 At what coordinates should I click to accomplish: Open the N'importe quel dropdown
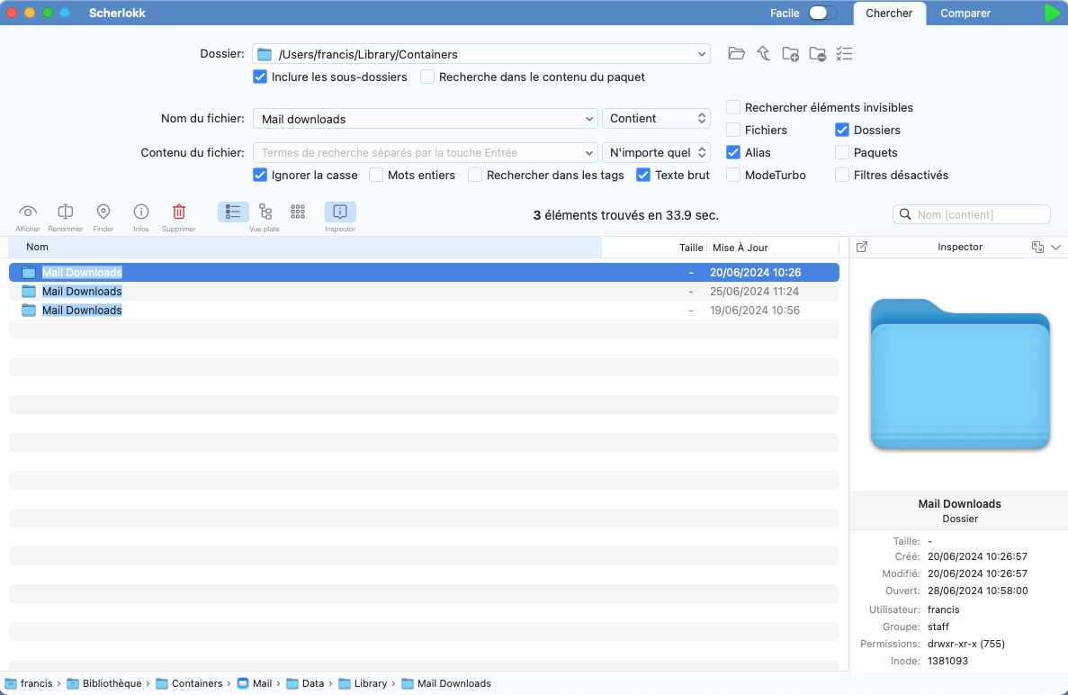656,153
